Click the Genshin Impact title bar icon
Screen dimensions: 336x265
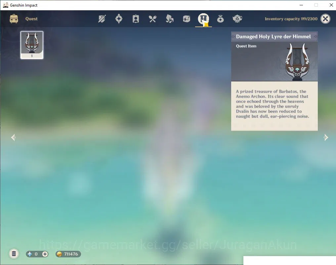[5, 5]
